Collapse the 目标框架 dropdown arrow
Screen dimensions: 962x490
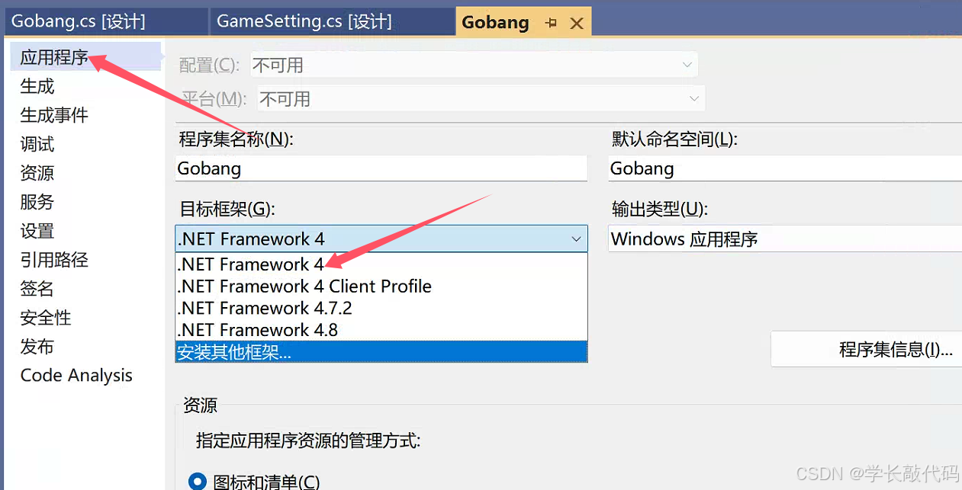point(576,238)
